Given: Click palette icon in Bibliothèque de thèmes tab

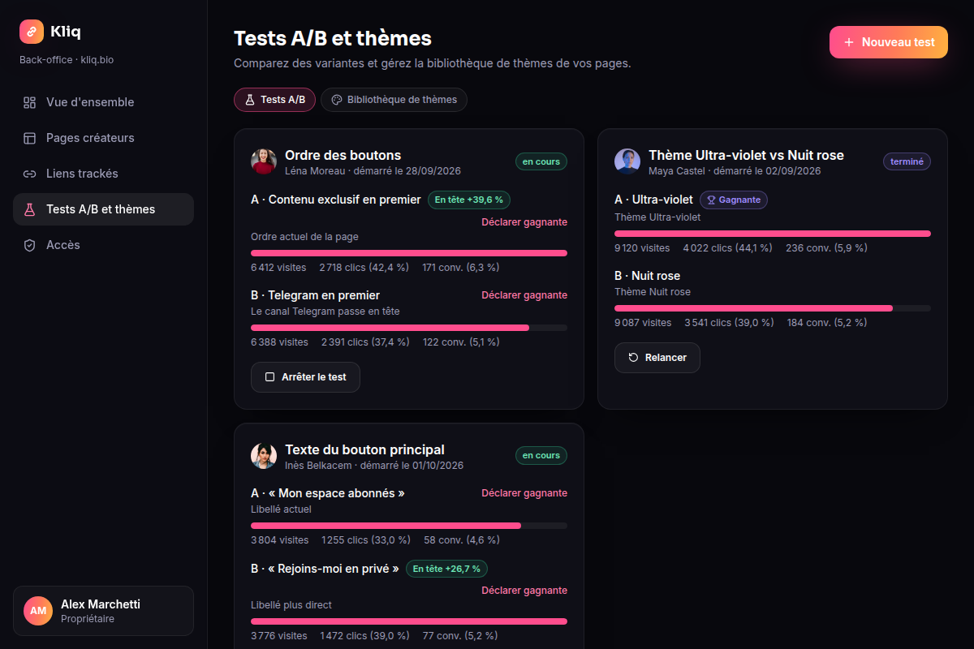Looking at the screenshot, I should [x=337, y=100].
